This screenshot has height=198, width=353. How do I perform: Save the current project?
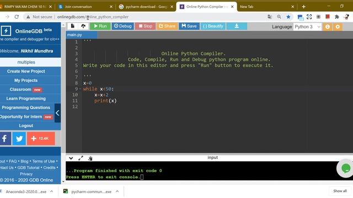[189, 26]
